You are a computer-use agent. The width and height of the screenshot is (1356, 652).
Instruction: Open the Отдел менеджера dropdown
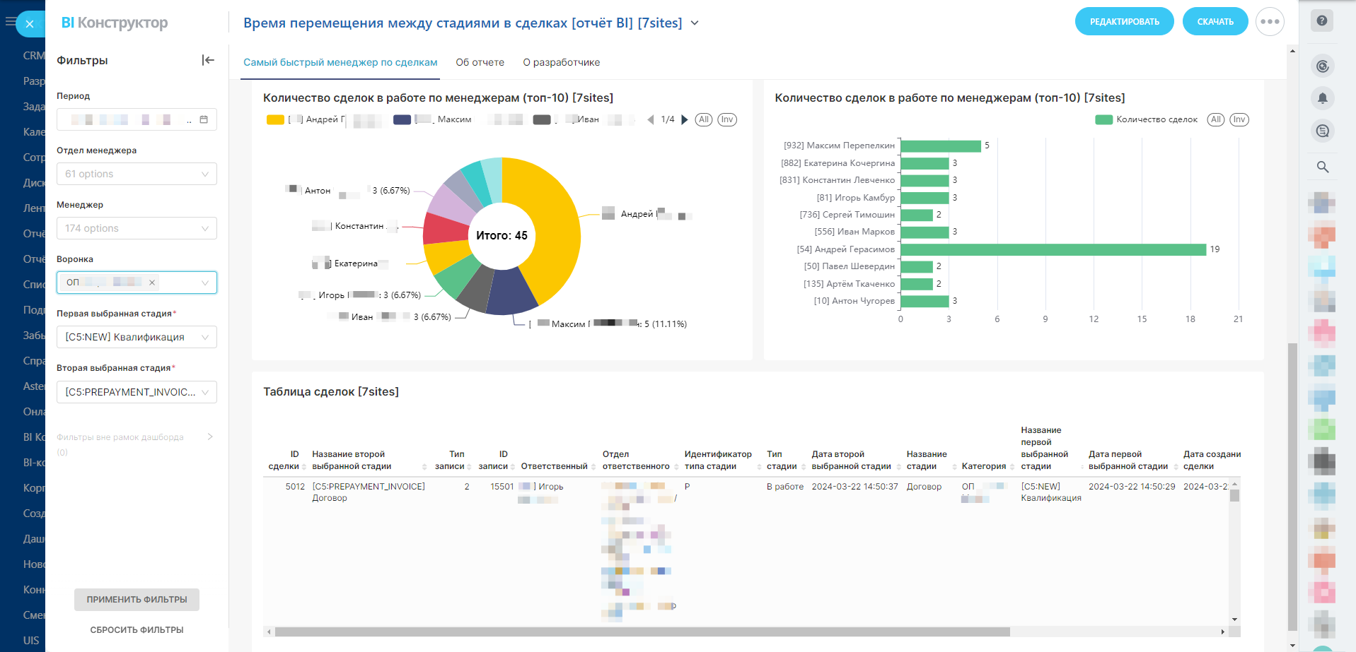point(137,174)
